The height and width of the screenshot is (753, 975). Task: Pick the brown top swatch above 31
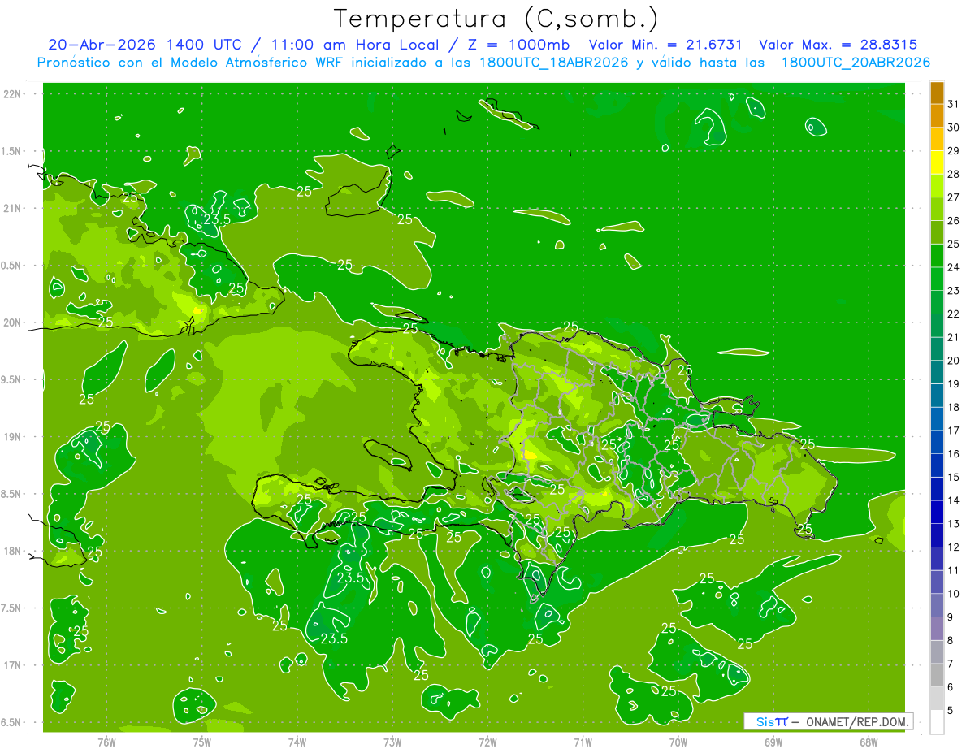pyautogui.click(x=937, y=93)
